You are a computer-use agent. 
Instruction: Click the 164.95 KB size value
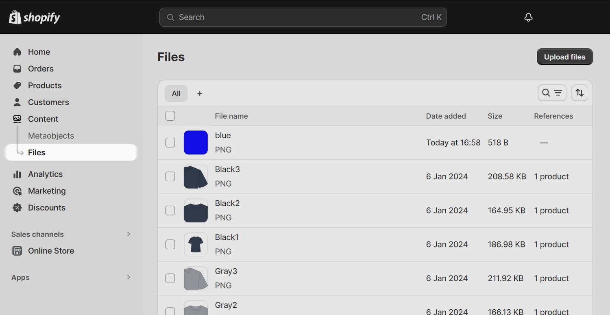point(507,211)
